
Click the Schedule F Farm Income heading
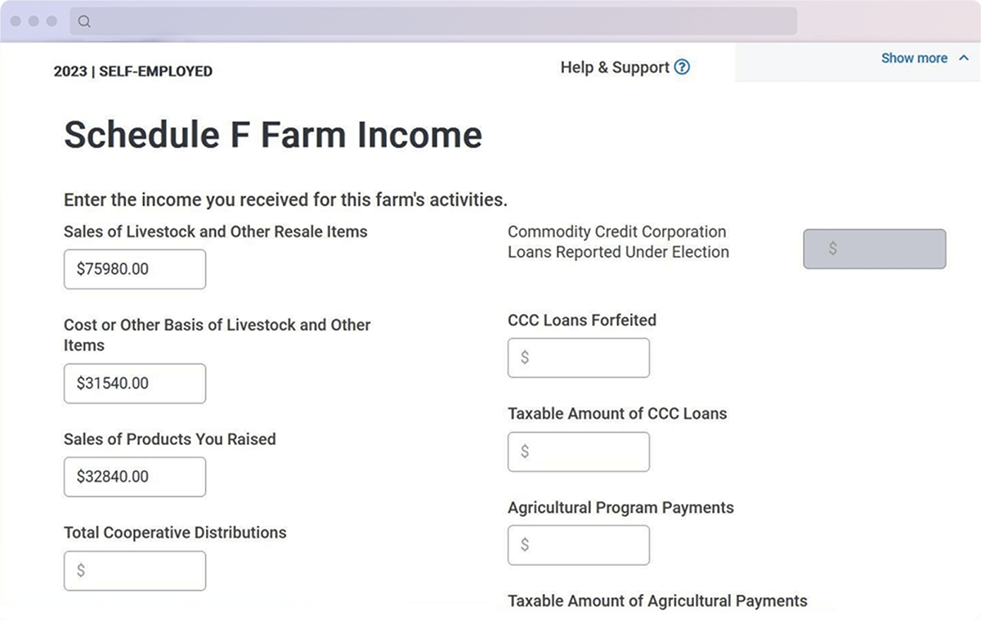pos(273,135)
